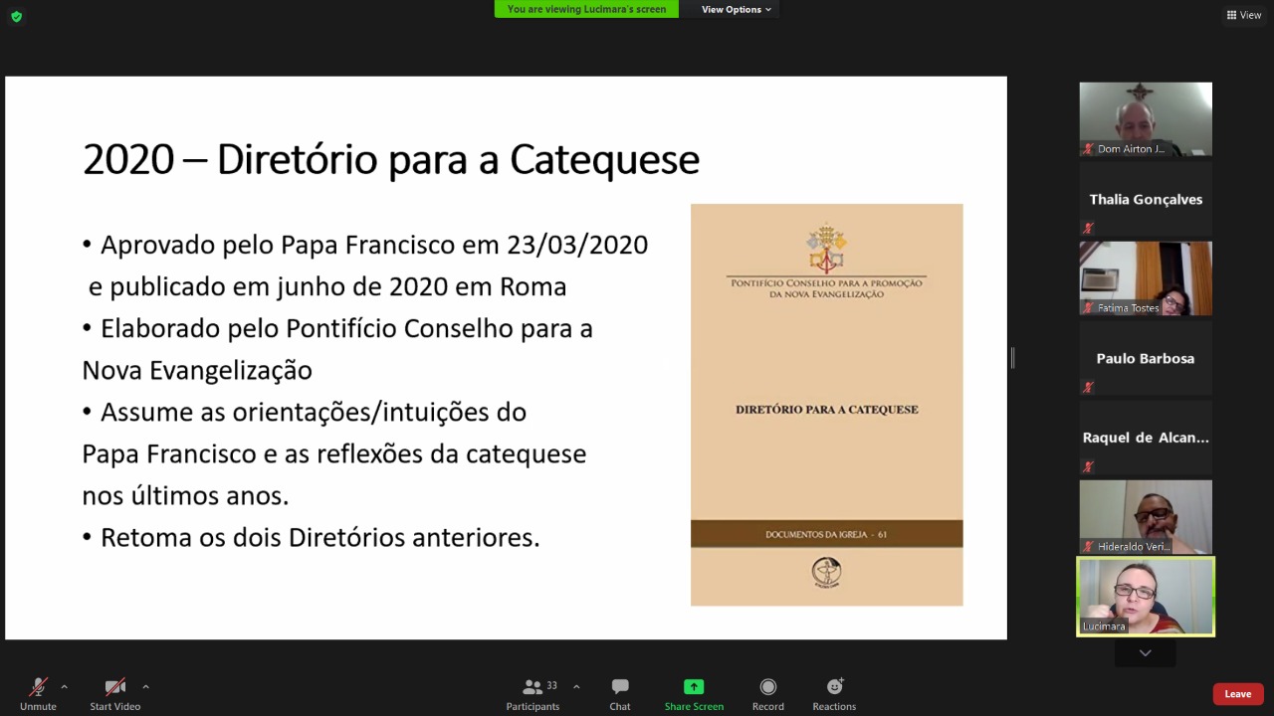Select Fatima Tostes video thumbnail
Viewport: 1274px width, 716px height.
point(1146,278)
